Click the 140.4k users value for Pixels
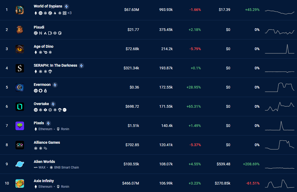The width and height of the screenshot is (297, 192). tap(167, 126)
